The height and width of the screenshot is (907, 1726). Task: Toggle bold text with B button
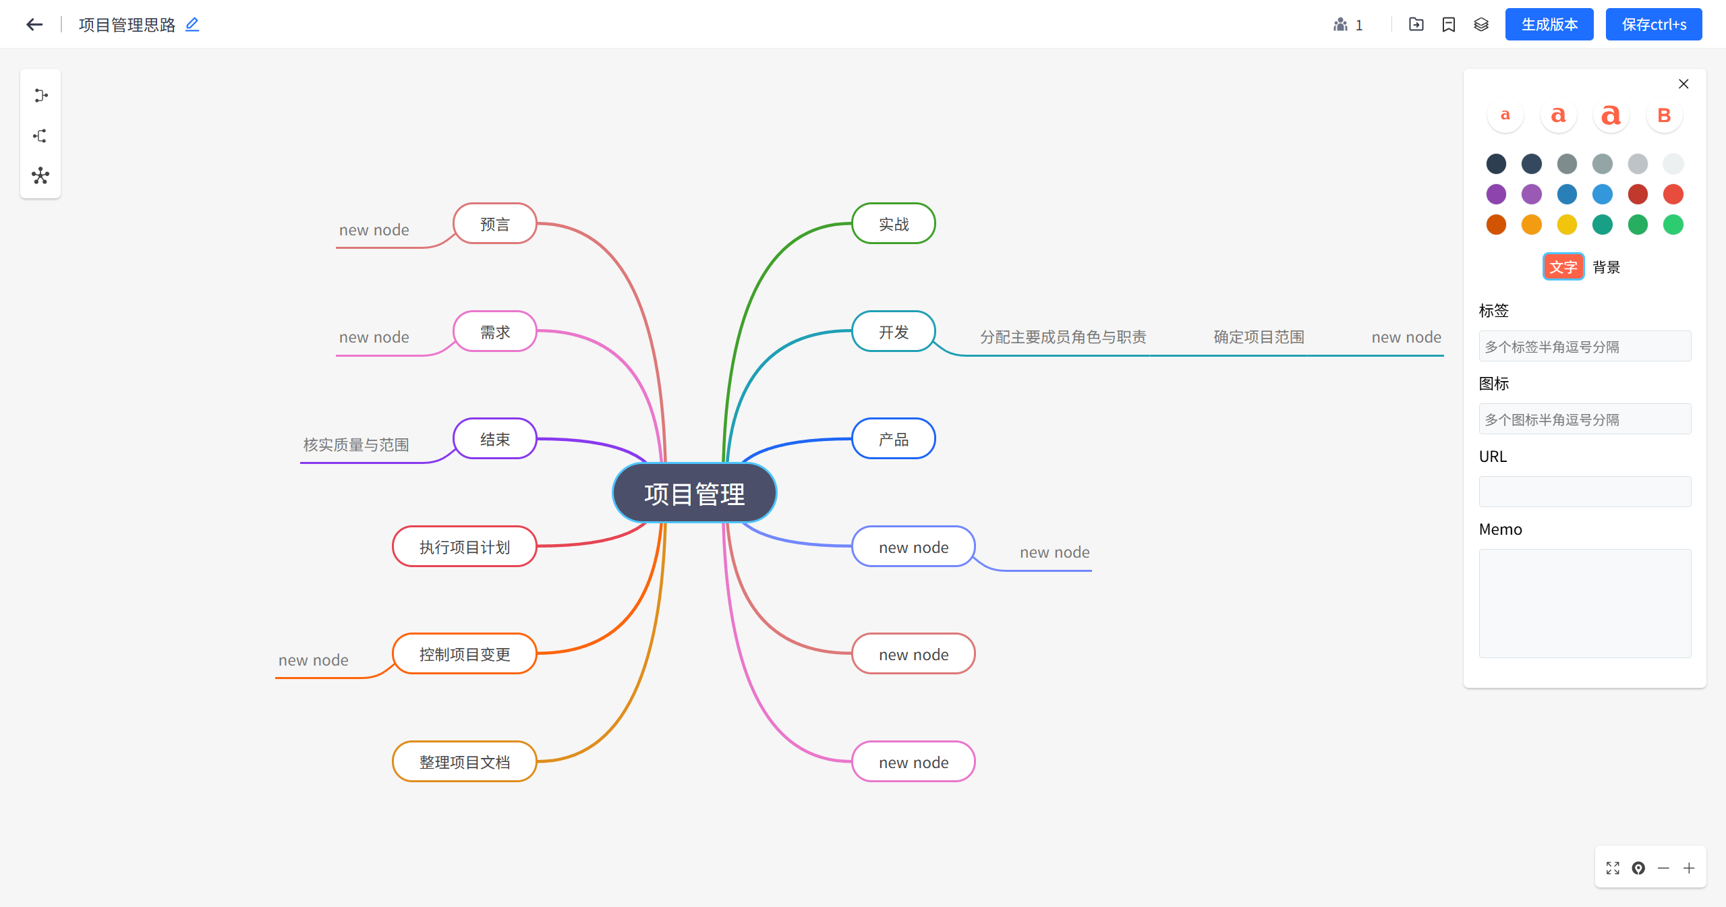1664,115
